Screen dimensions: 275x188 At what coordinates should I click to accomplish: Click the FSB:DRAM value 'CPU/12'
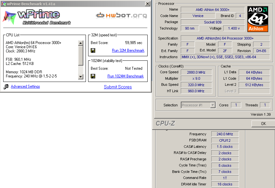pos(225,140)
